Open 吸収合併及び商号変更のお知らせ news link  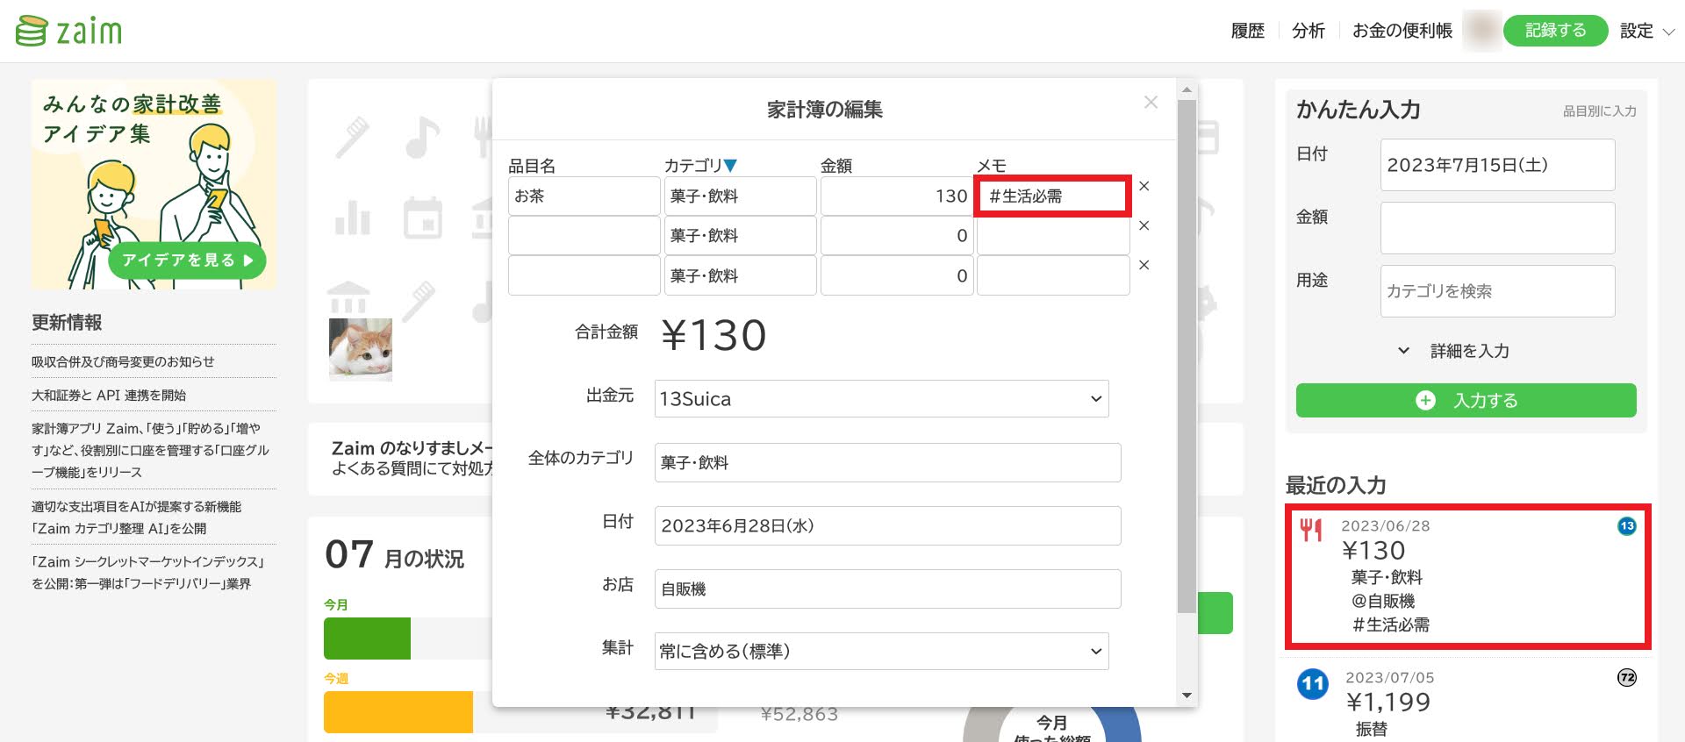pyautogui.click(x=123, y=361)
